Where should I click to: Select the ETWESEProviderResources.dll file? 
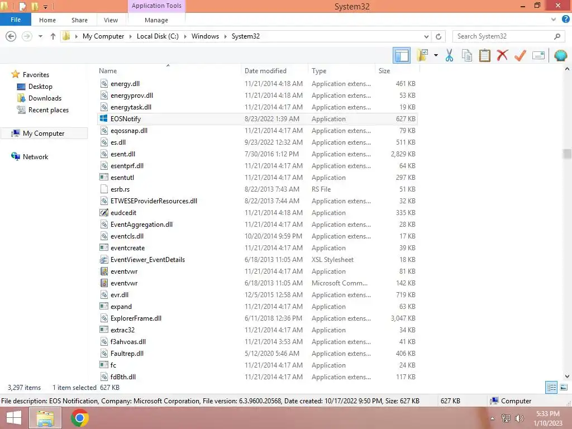point(258,201)
